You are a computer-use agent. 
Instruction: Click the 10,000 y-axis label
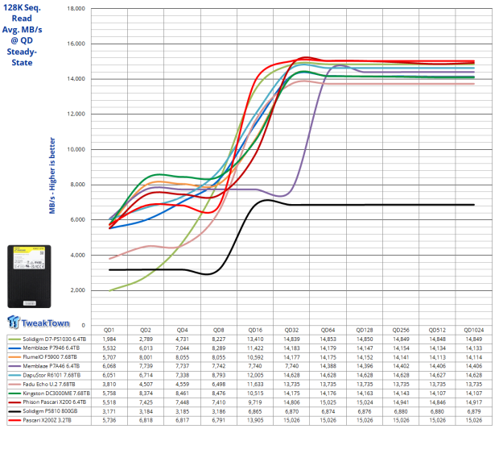tap(76, 149)
